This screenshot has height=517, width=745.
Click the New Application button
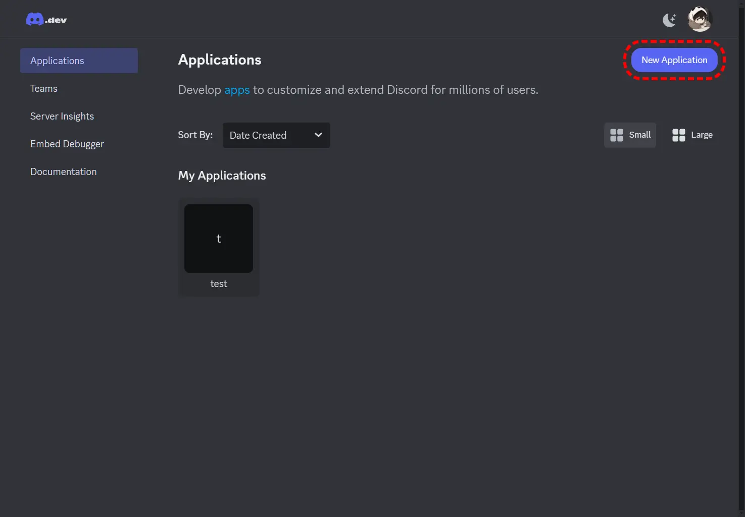674,60
